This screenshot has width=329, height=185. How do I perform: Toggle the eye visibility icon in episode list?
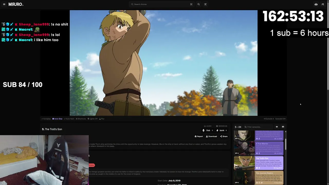(277, 127)
